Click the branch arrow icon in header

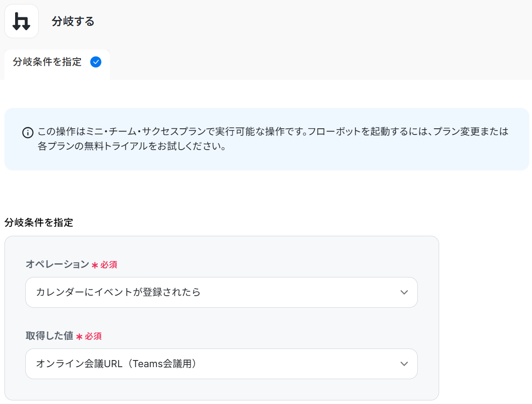pos(21,21)
